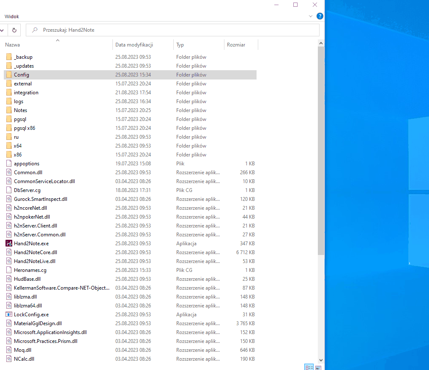Click the vertical scrollbar thumb

pos(321,151)
